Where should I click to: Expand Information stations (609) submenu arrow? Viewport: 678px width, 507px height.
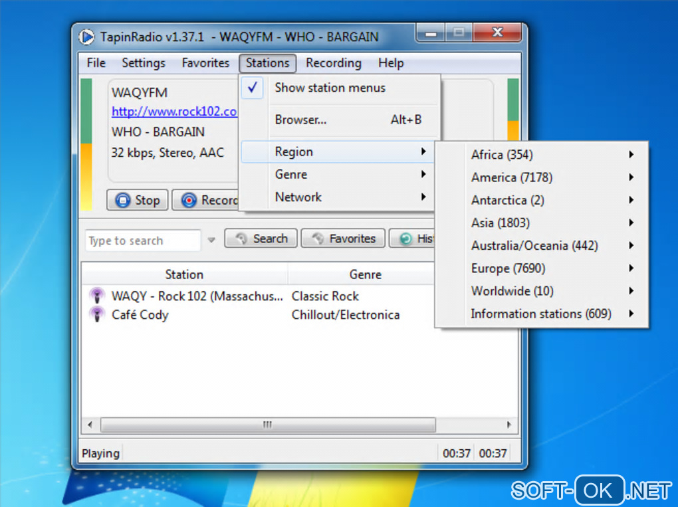click(x=631, y=314)
